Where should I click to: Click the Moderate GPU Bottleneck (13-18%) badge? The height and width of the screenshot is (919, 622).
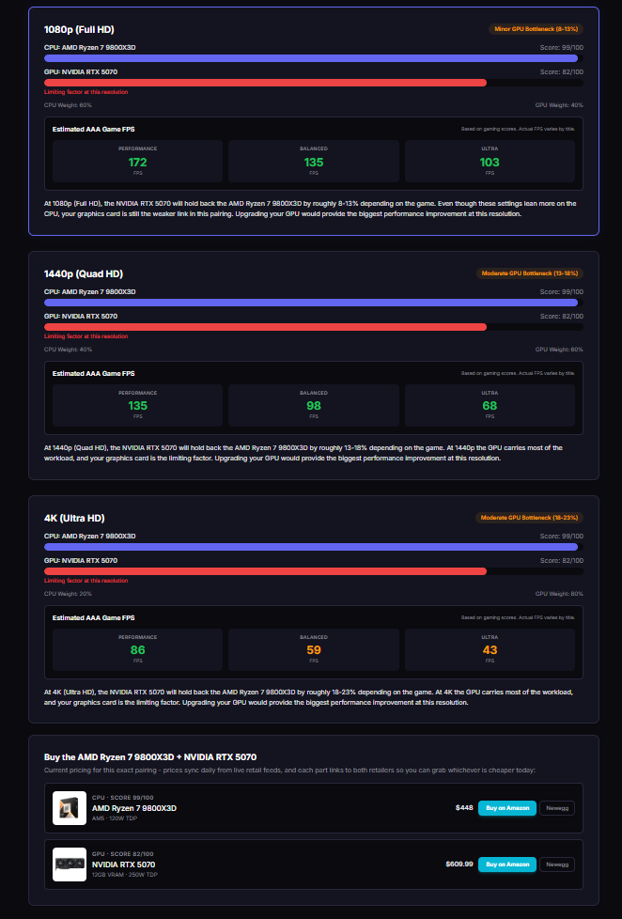coord(529,273)
